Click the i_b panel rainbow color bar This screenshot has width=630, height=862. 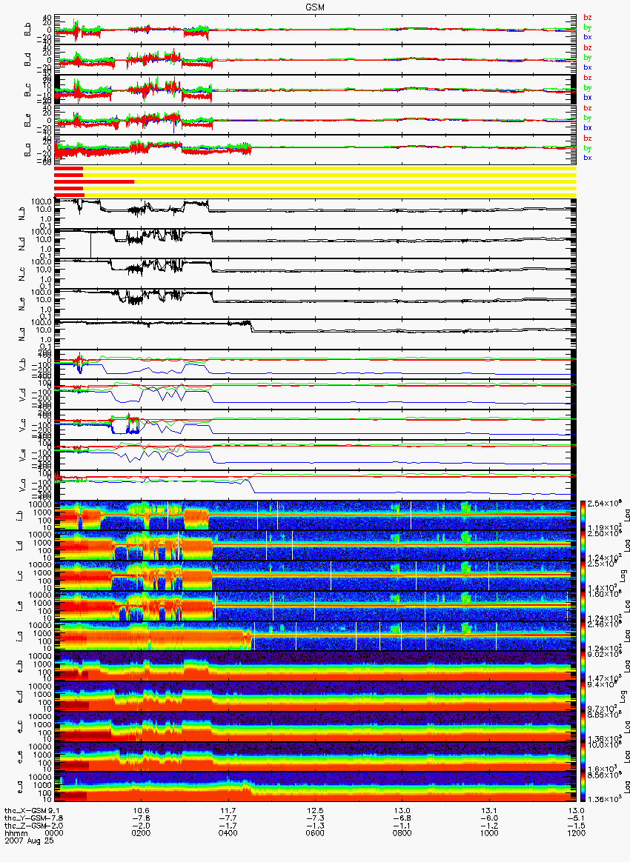(583, 515)
